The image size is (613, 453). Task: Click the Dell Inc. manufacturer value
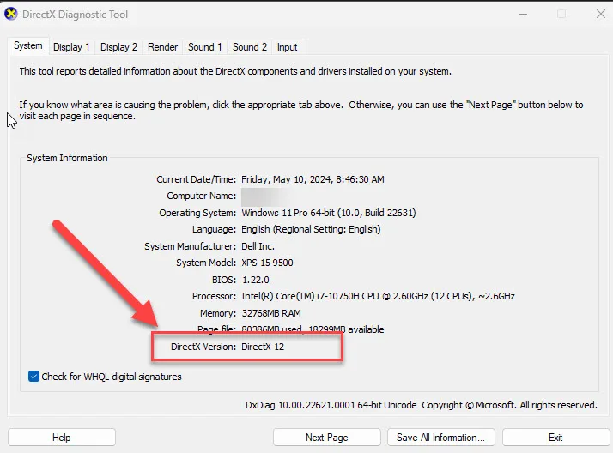point(258,246)
